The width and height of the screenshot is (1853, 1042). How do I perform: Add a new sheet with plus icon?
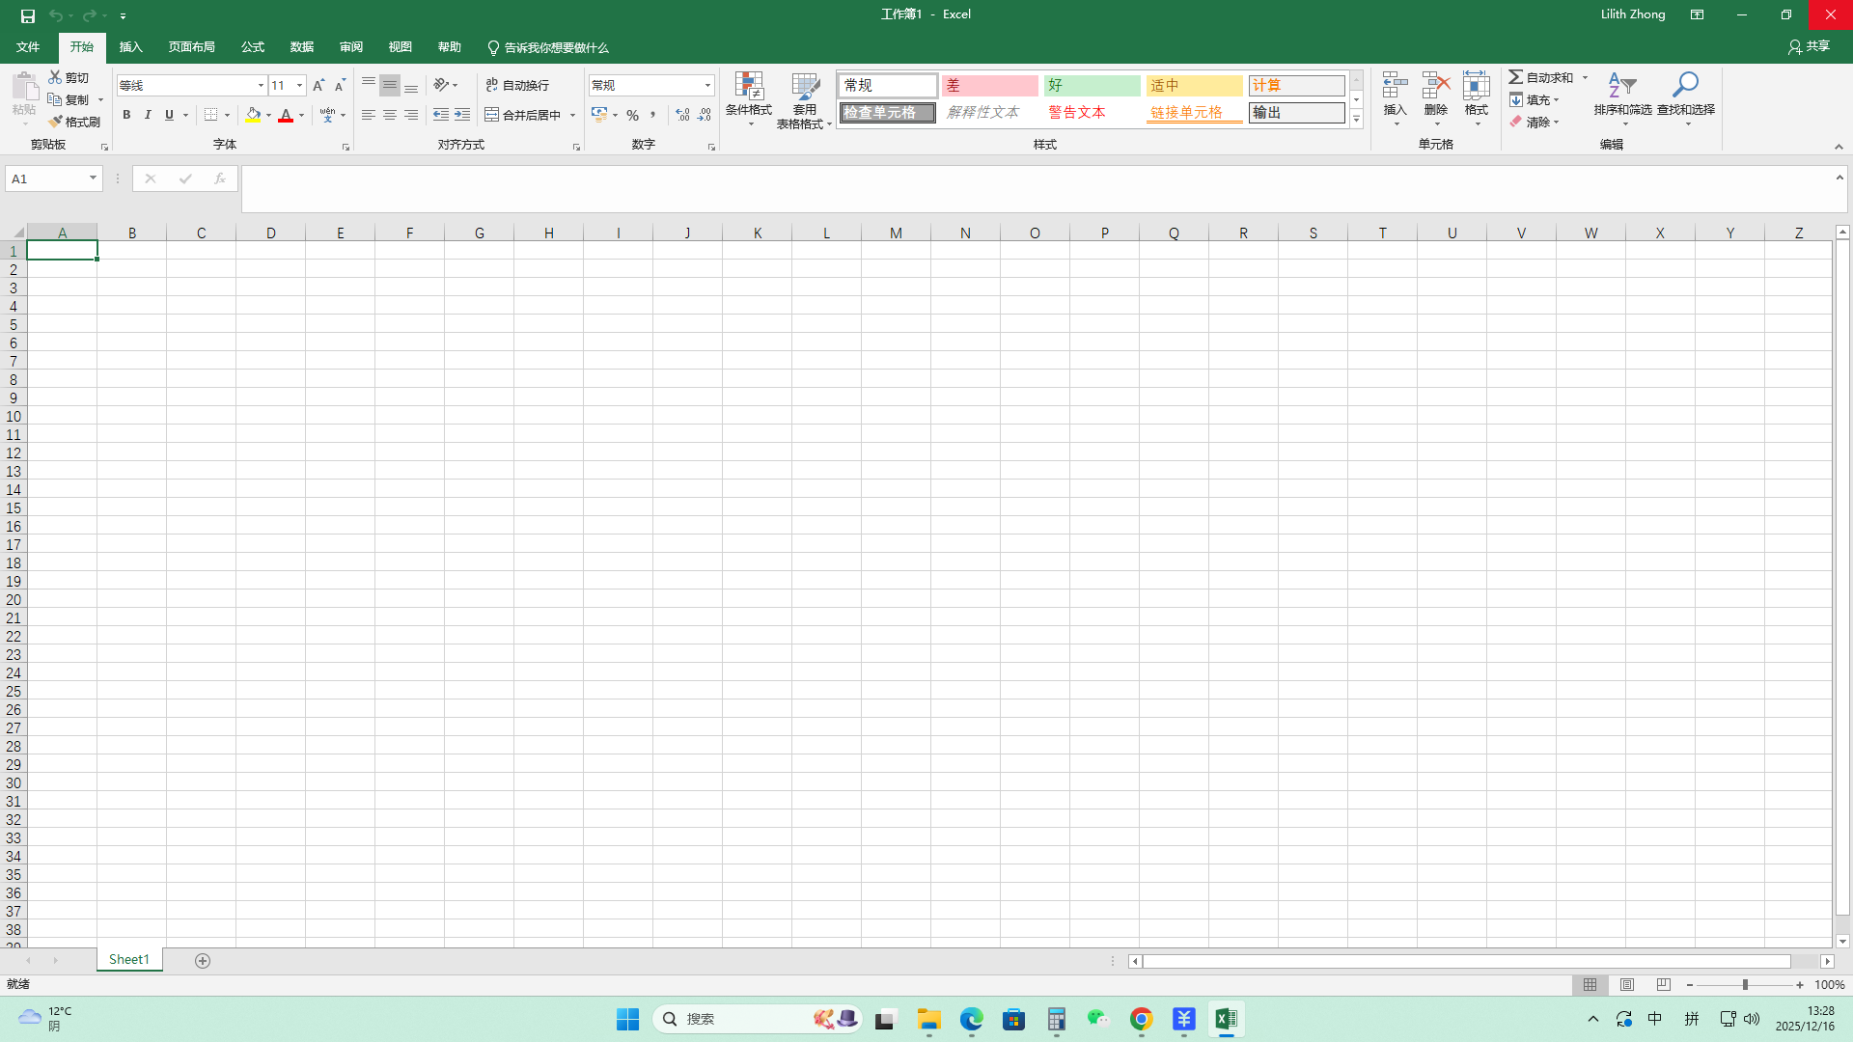pyautogui.click(x=203, y=960)
